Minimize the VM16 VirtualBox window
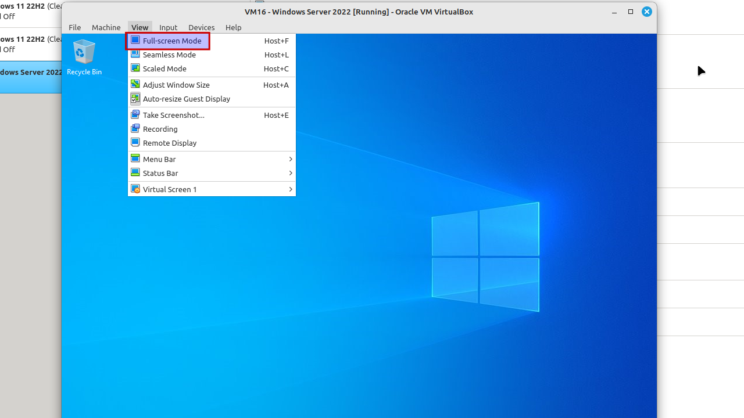This screenshot has height=418, width=744. [614, 12]
